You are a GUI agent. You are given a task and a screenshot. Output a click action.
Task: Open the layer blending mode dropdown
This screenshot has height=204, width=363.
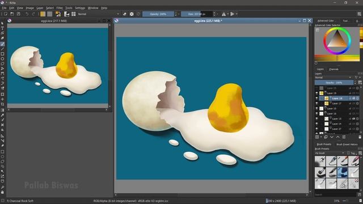point(333,78)
